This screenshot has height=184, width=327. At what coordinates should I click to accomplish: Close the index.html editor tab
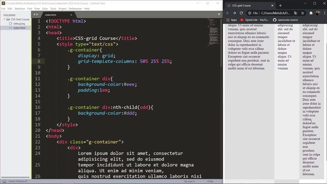(72, 15)
